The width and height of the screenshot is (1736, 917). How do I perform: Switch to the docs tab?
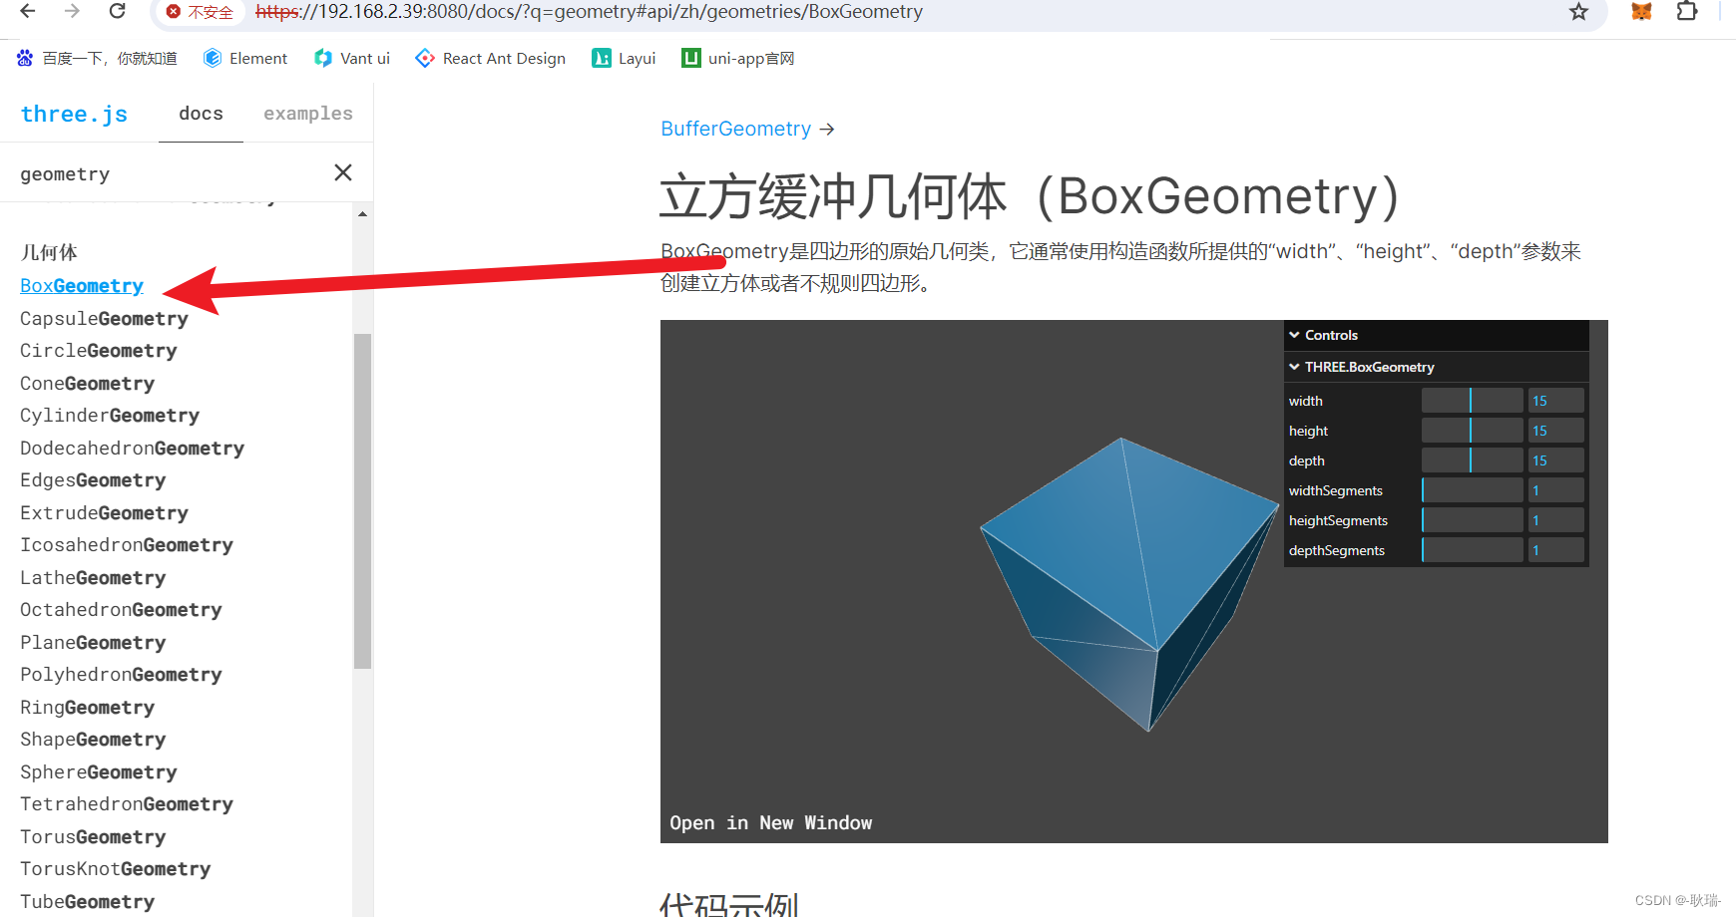pos(201,114)
